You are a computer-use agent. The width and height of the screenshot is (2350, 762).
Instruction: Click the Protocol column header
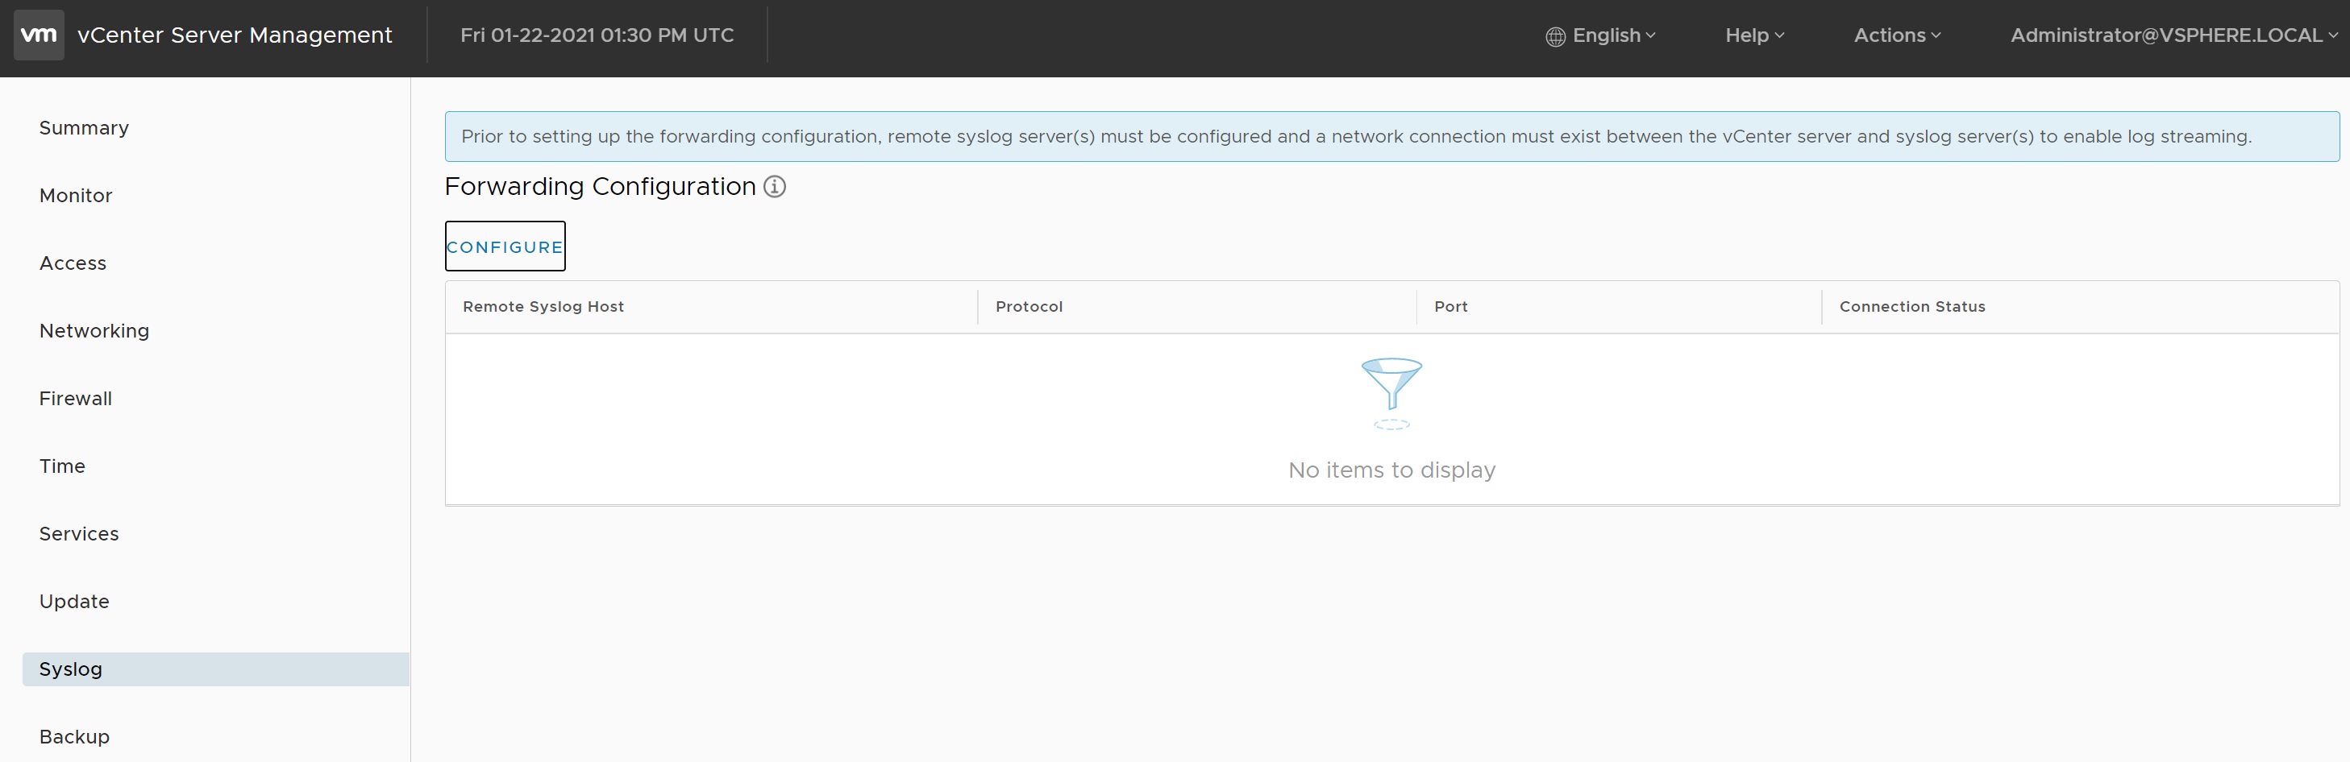coord(1028,306)
